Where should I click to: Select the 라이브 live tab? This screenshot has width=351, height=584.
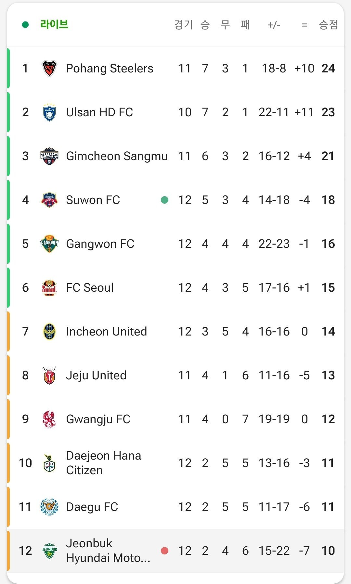[x=54, y=24]
